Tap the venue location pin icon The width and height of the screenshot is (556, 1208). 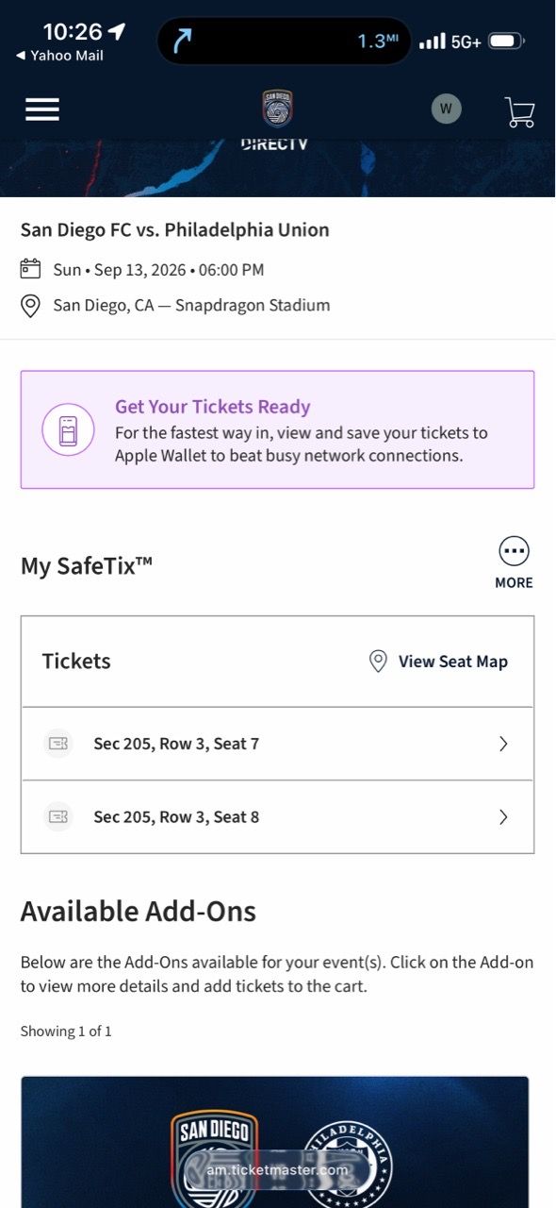[30, 306]
